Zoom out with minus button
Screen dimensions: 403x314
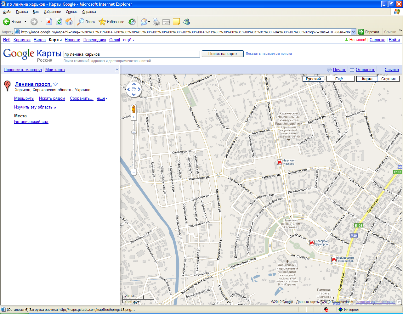click(134, 172)
